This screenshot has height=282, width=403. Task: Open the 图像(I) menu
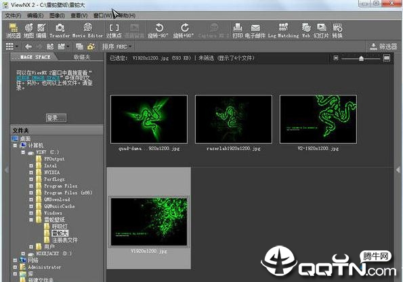[57, 16]
